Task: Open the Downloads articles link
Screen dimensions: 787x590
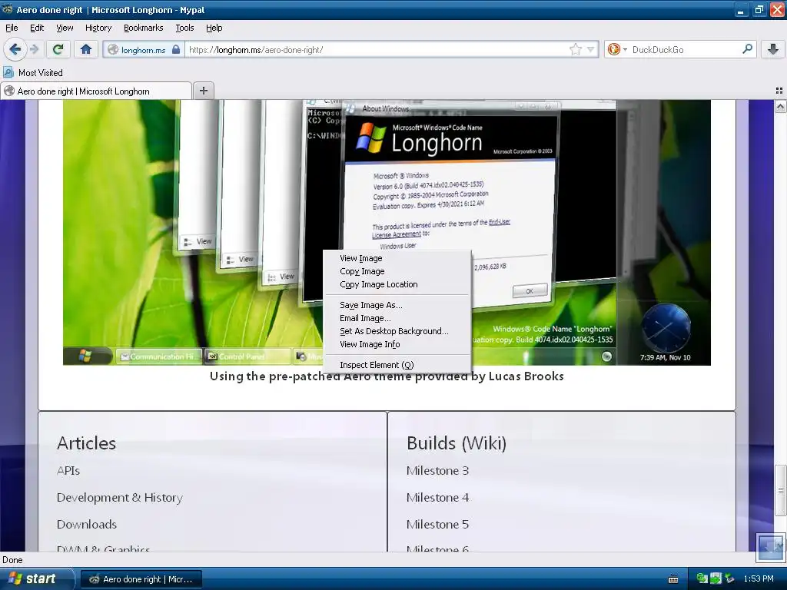Action: point(87,524)
